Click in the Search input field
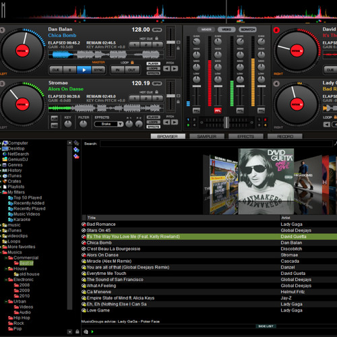Screen dimensions: 337x337 point(216,144)
